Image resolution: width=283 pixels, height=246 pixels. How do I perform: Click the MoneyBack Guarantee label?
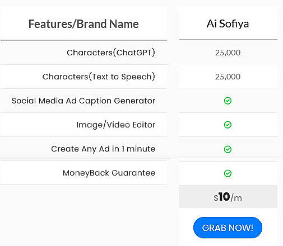[x=109, y=173]
